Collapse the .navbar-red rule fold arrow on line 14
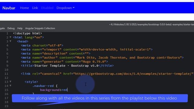Viewport: 194px width, 109px height. pos(11,86)
